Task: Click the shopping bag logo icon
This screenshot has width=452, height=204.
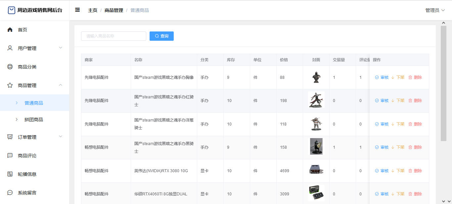Action: point(12,10)
